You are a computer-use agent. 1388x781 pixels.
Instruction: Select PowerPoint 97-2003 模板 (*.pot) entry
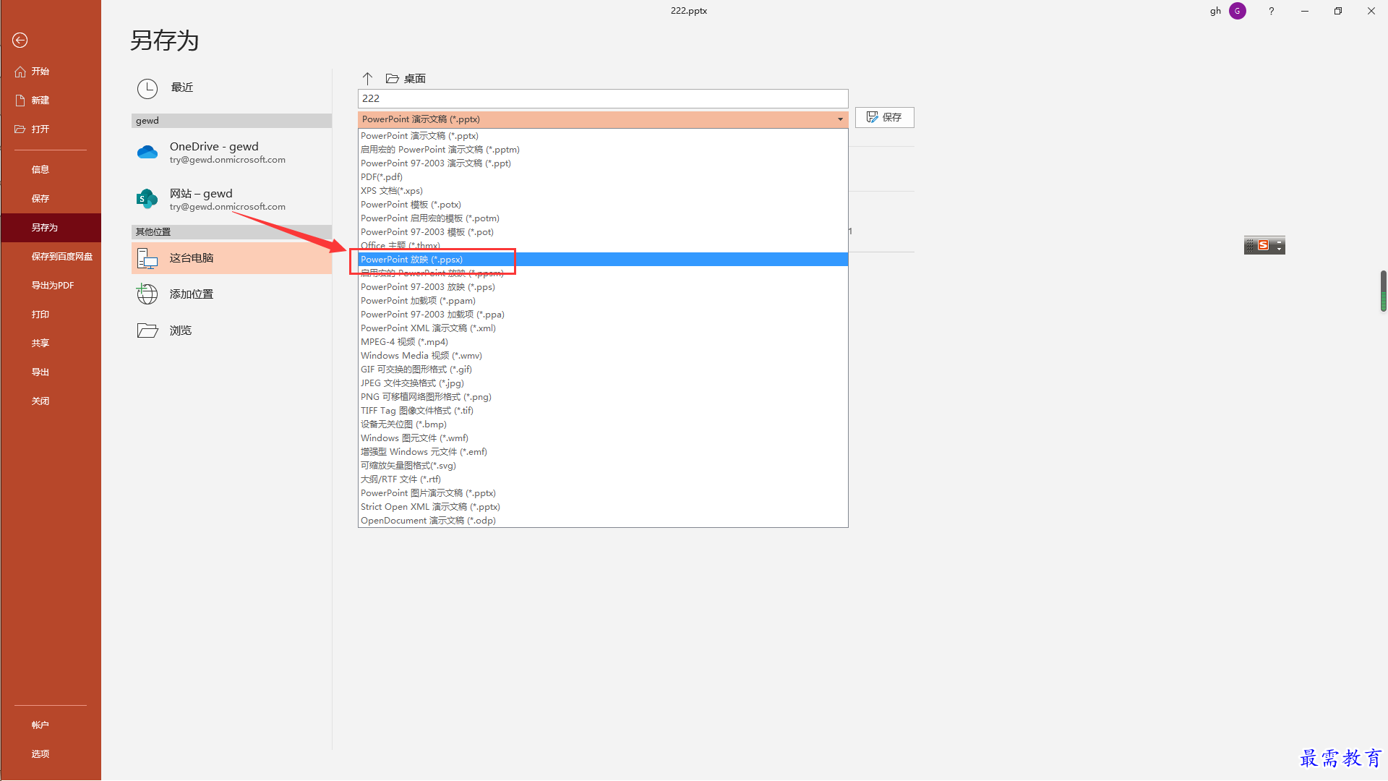coord(603,232)
